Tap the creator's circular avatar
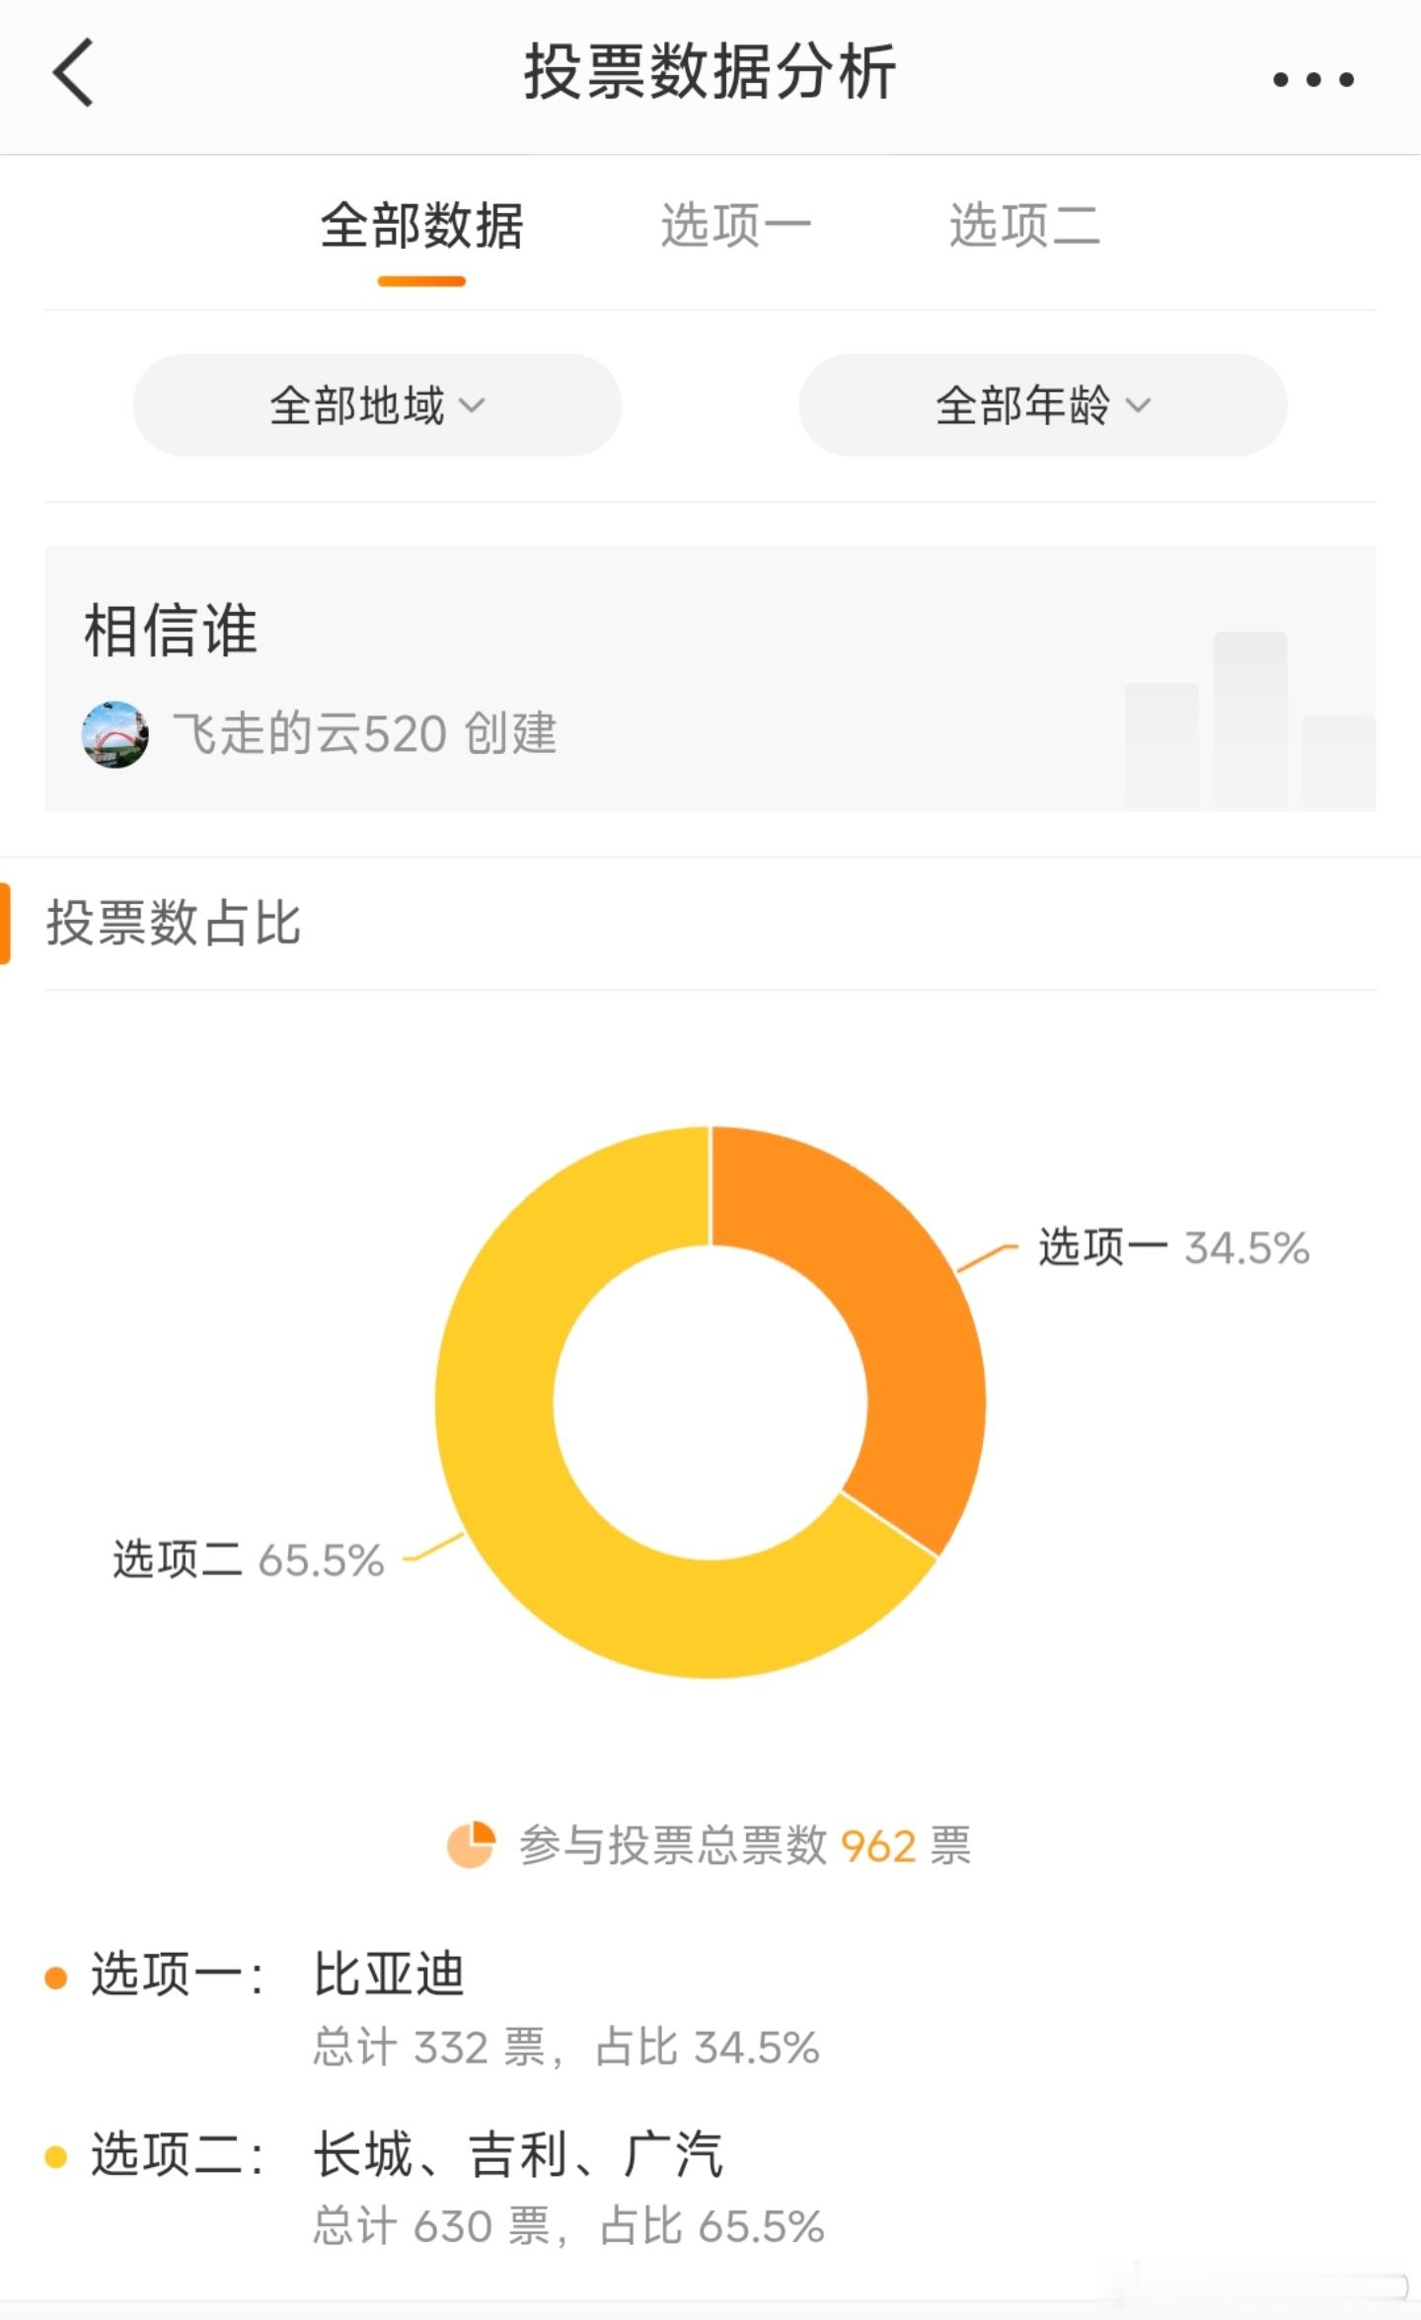The image size is (1421, 2320). click(115, 734)
